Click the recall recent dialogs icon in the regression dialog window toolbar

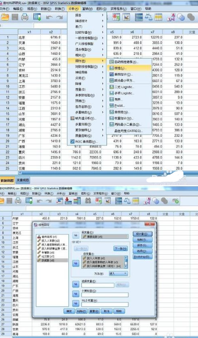point(29,201)
